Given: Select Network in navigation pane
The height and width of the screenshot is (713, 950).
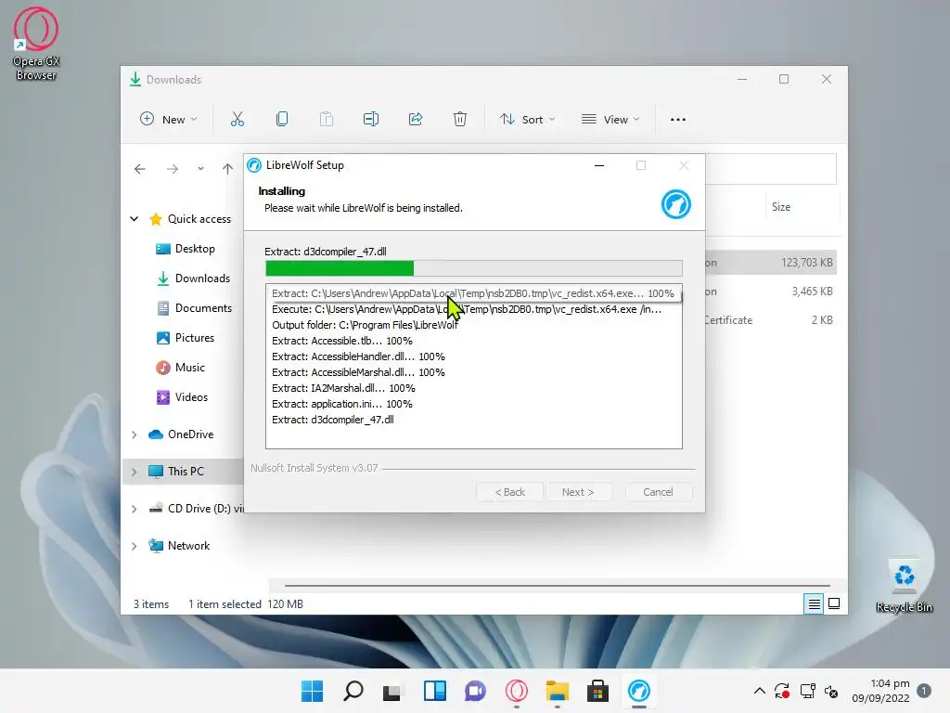Looking at the screenshot, I should [179, 546].
